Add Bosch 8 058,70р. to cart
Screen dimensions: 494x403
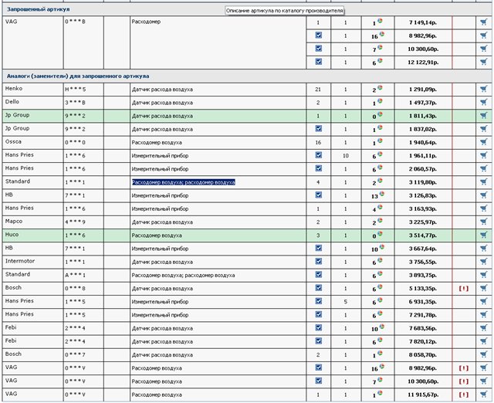click(x=484, y=354)
